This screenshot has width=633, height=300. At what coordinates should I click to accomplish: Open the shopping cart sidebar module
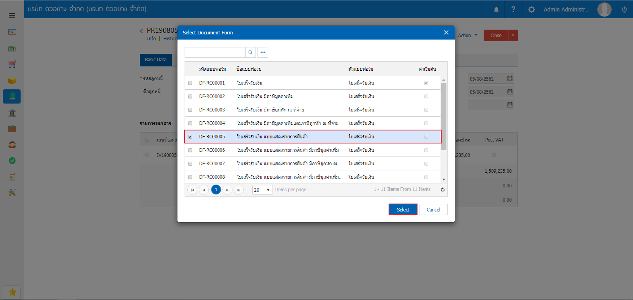[12, 64]
